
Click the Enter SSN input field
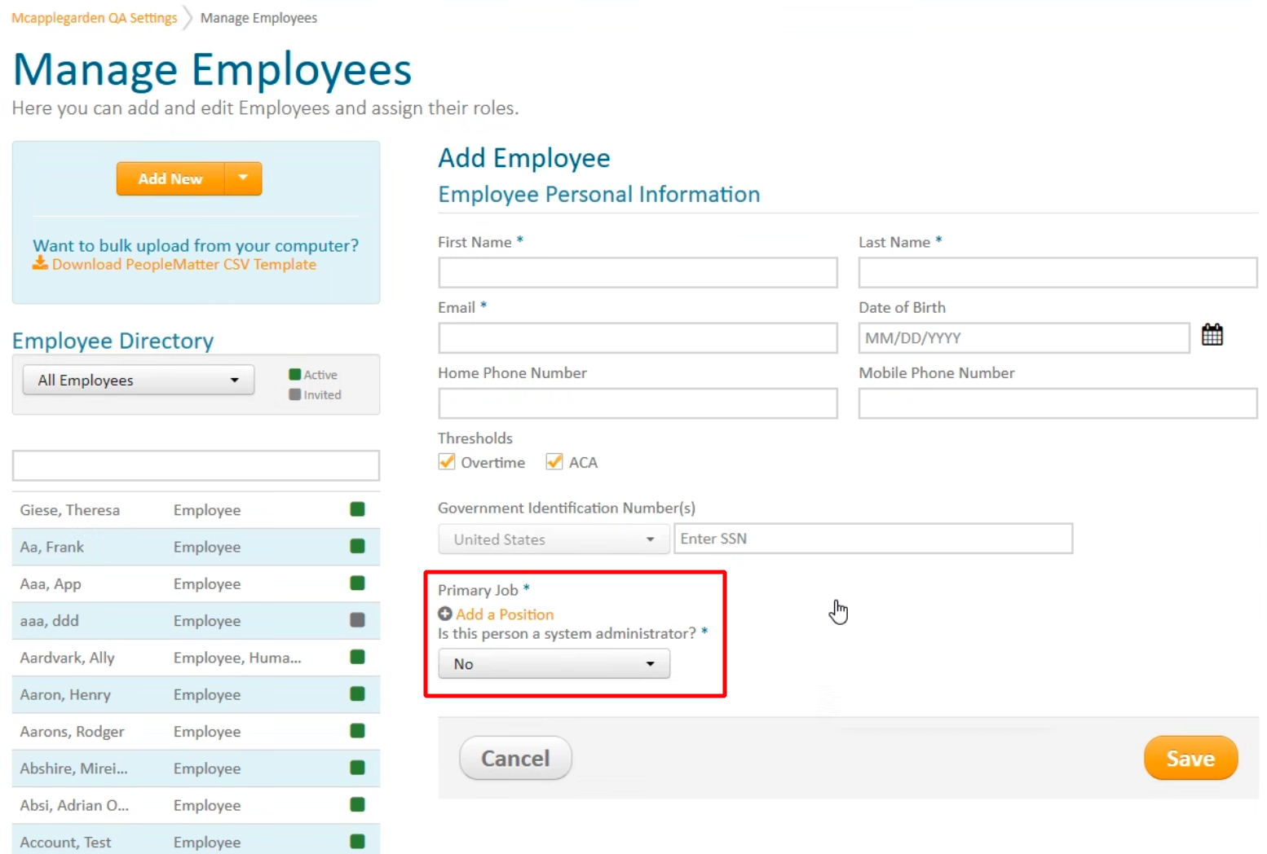[872, 539]
